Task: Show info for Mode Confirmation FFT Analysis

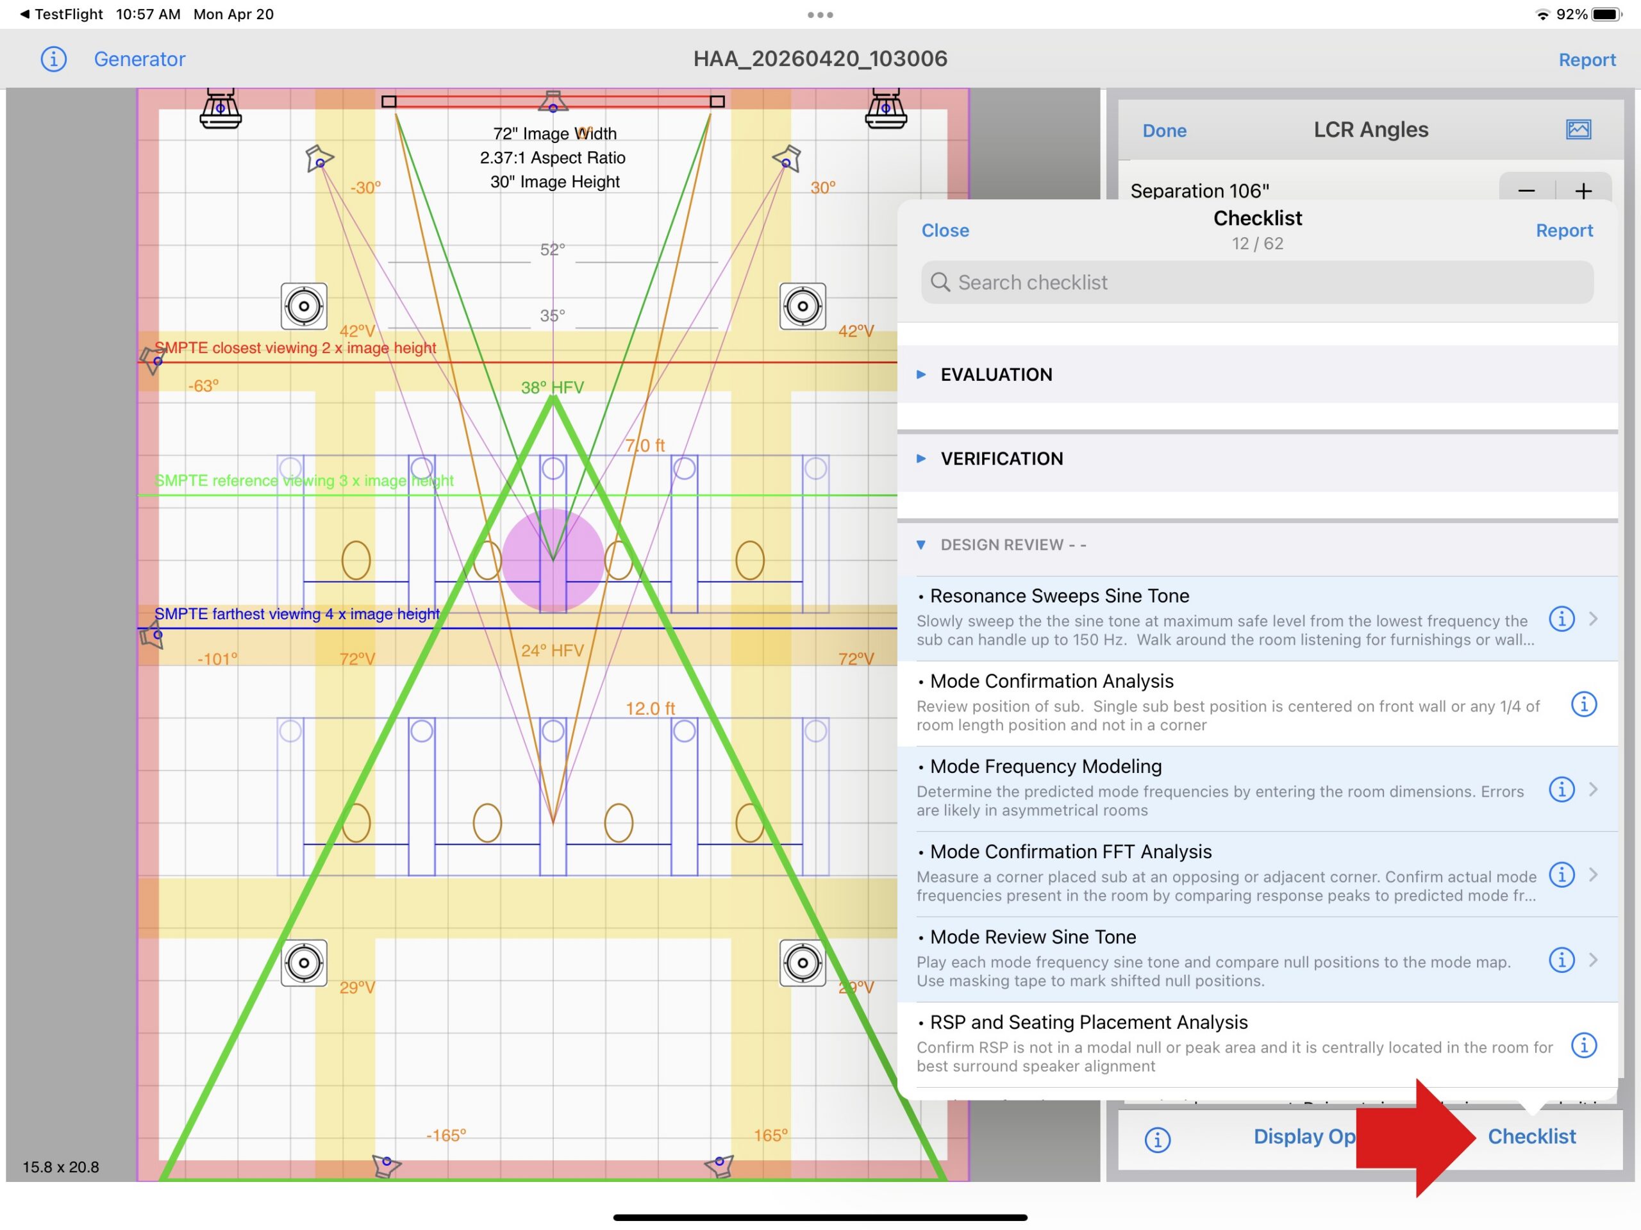Action: (1561, 874)
